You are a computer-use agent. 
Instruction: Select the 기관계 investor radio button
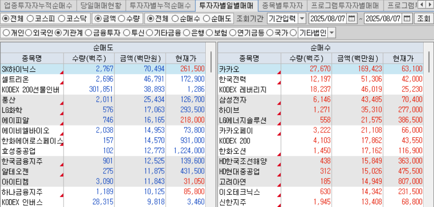click(x=58, y=33)
